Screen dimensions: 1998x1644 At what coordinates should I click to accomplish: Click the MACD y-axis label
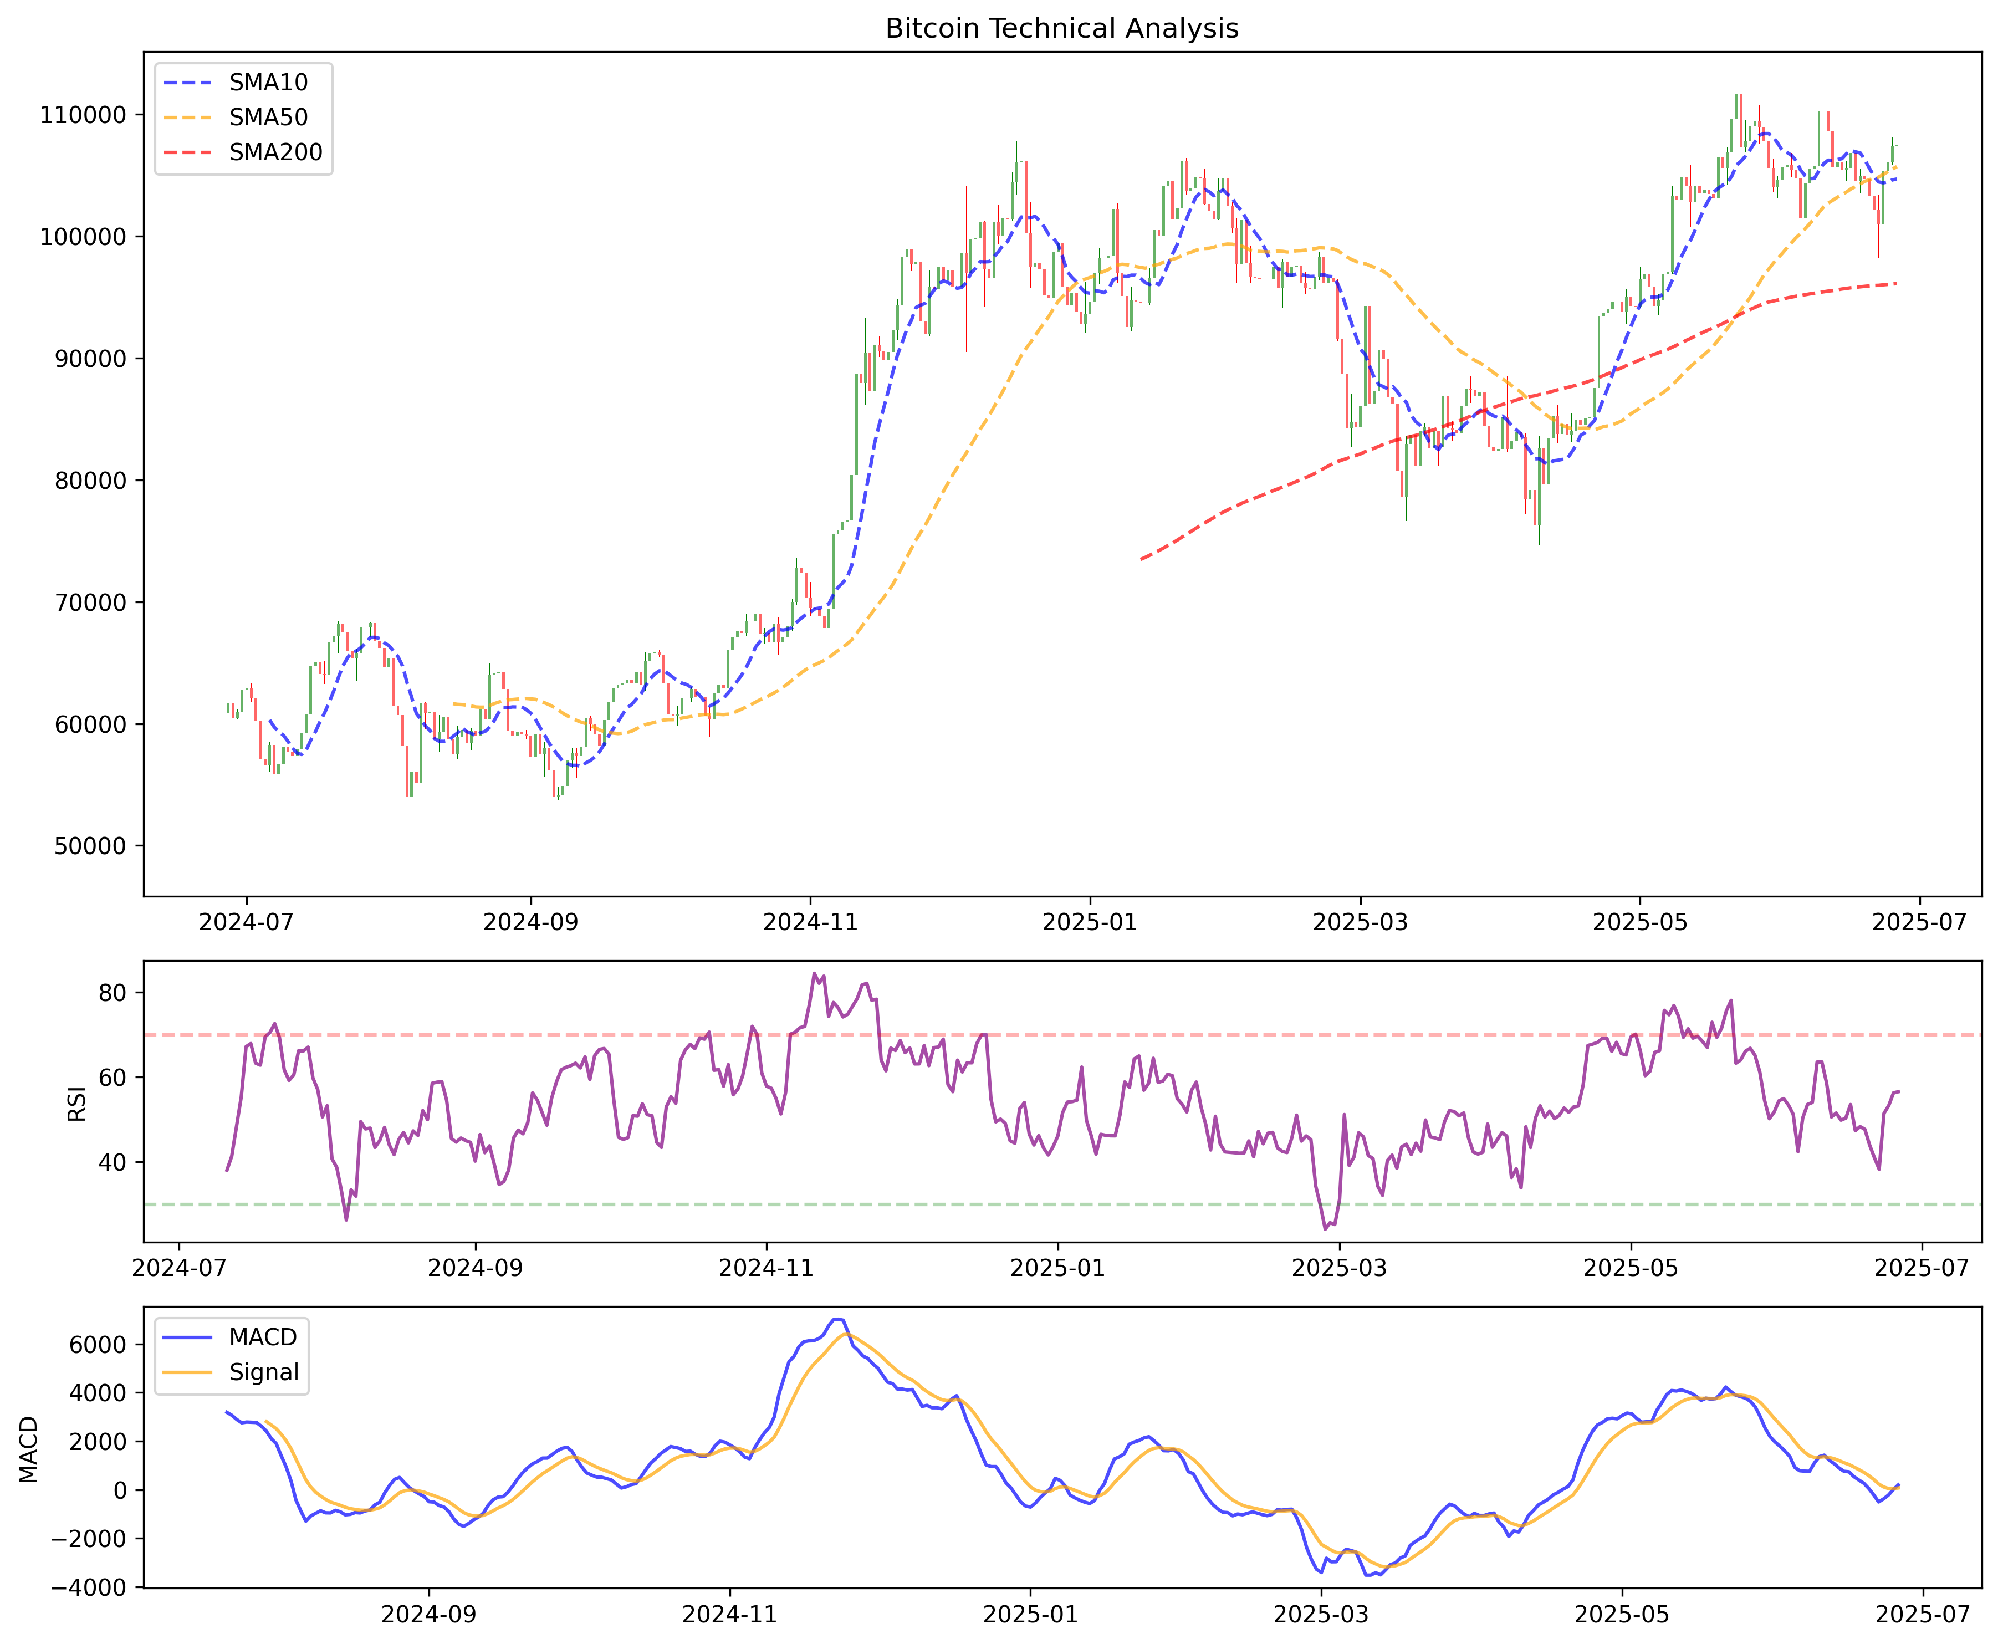[28, 1449]
